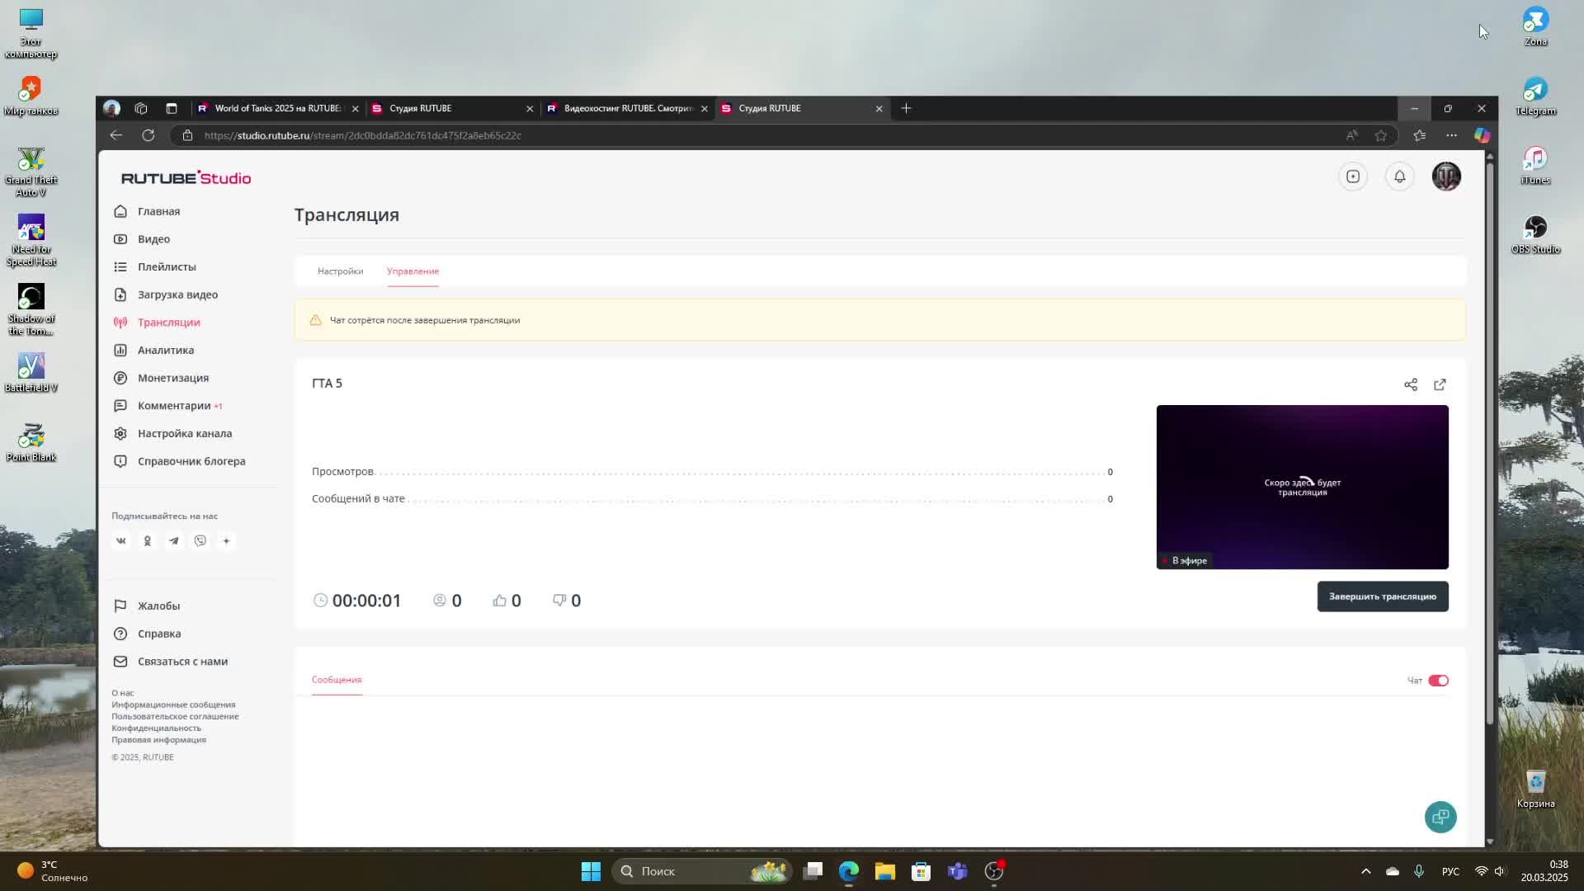Open the Telegram social link icon

click(x=174, y=541)
